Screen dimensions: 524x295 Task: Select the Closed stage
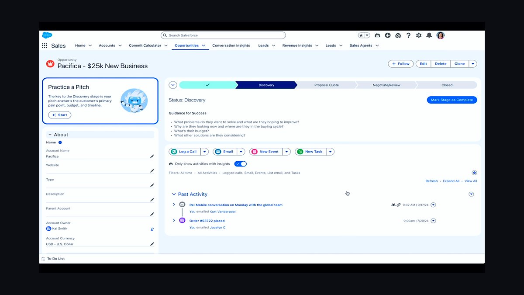click(x=447, y=85)
